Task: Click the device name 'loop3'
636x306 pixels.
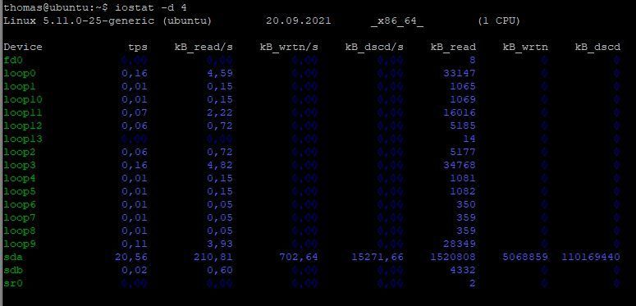Action: pyautogui.click(x=20, y=166)
